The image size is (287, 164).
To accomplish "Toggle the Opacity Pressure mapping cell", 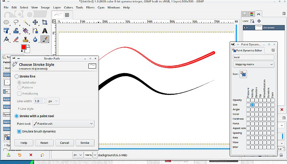I will click(x=248, y=100).
